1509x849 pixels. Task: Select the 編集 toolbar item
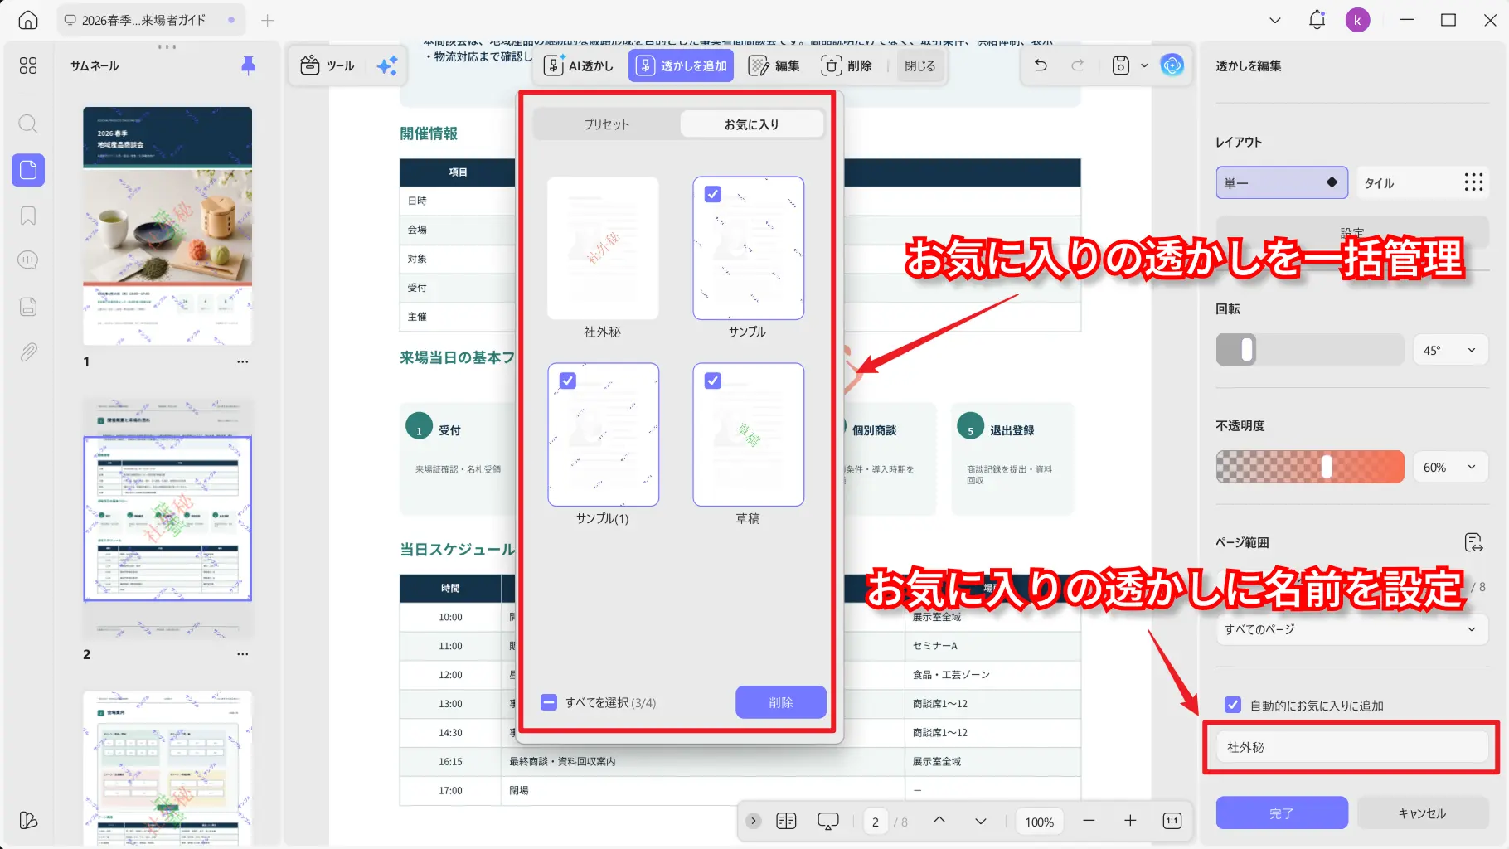point(774,65)
